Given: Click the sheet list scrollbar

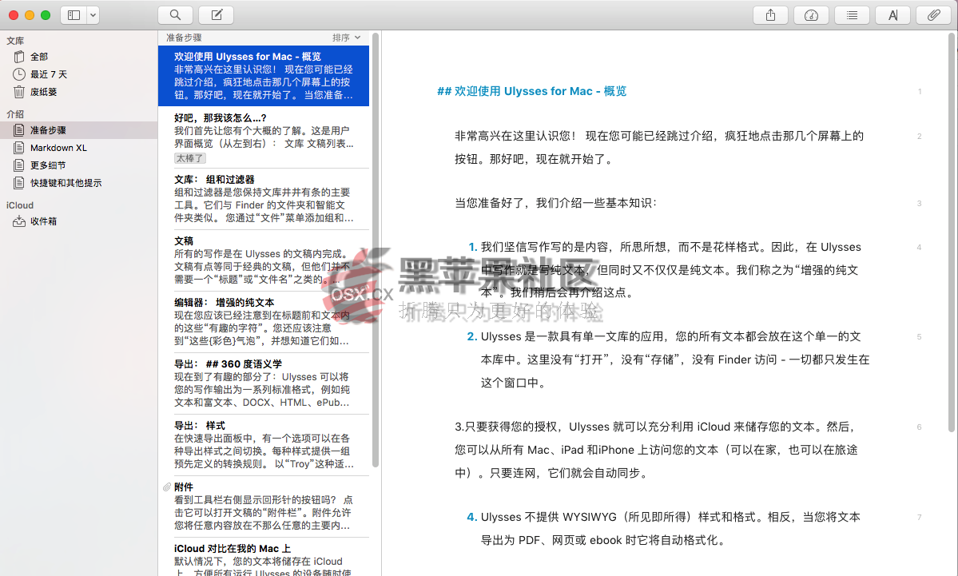Looking at the screenshot, I should [x=376, y=250].
